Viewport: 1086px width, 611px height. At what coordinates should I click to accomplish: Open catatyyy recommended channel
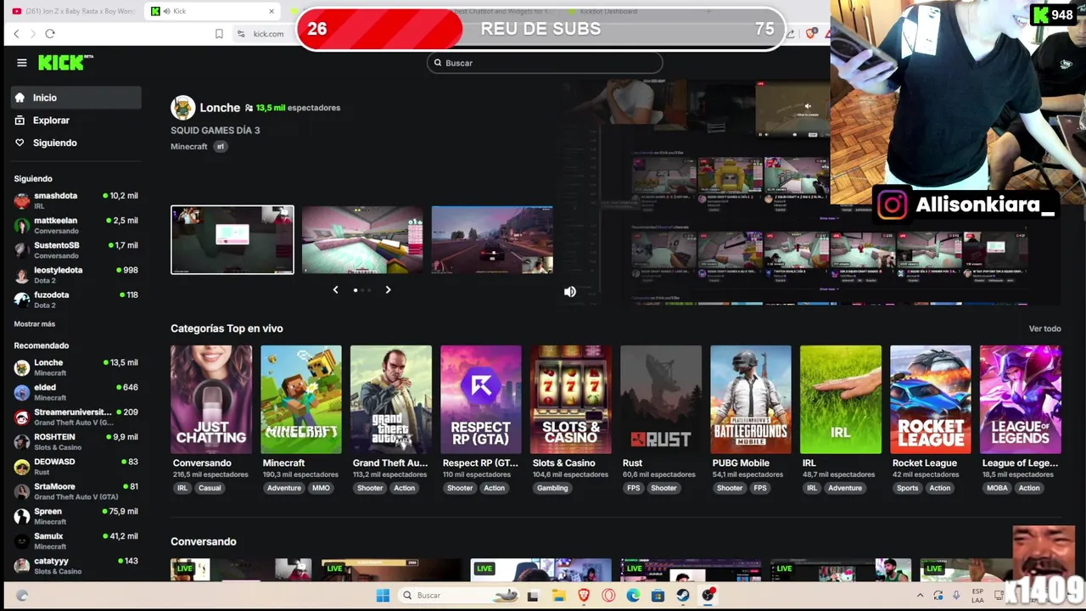click(76, 565)
